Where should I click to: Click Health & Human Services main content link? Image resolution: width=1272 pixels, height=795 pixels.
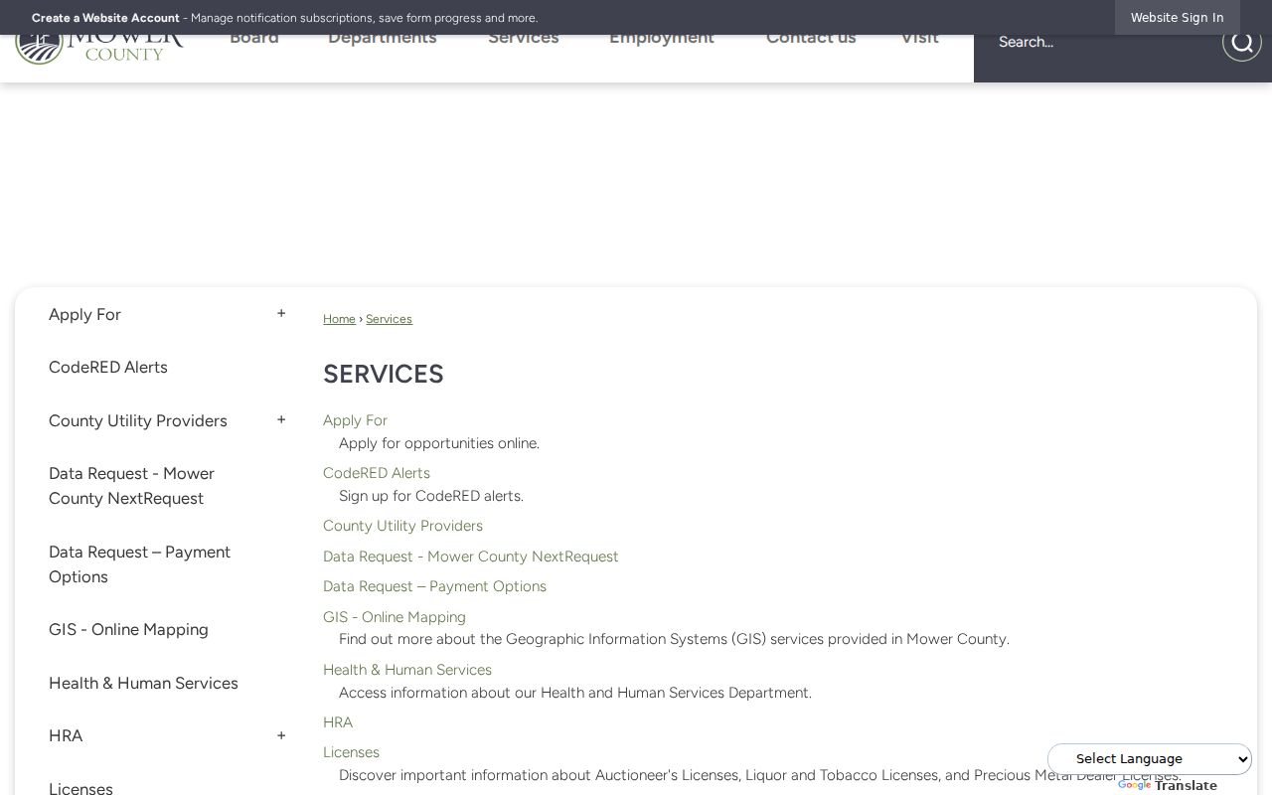click(x=407, y=670)
